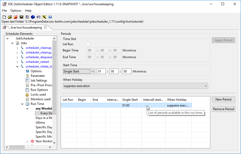Screen dimensions: 241x154
Task: Click the New Period button
Action: click(x=224, y=99)
